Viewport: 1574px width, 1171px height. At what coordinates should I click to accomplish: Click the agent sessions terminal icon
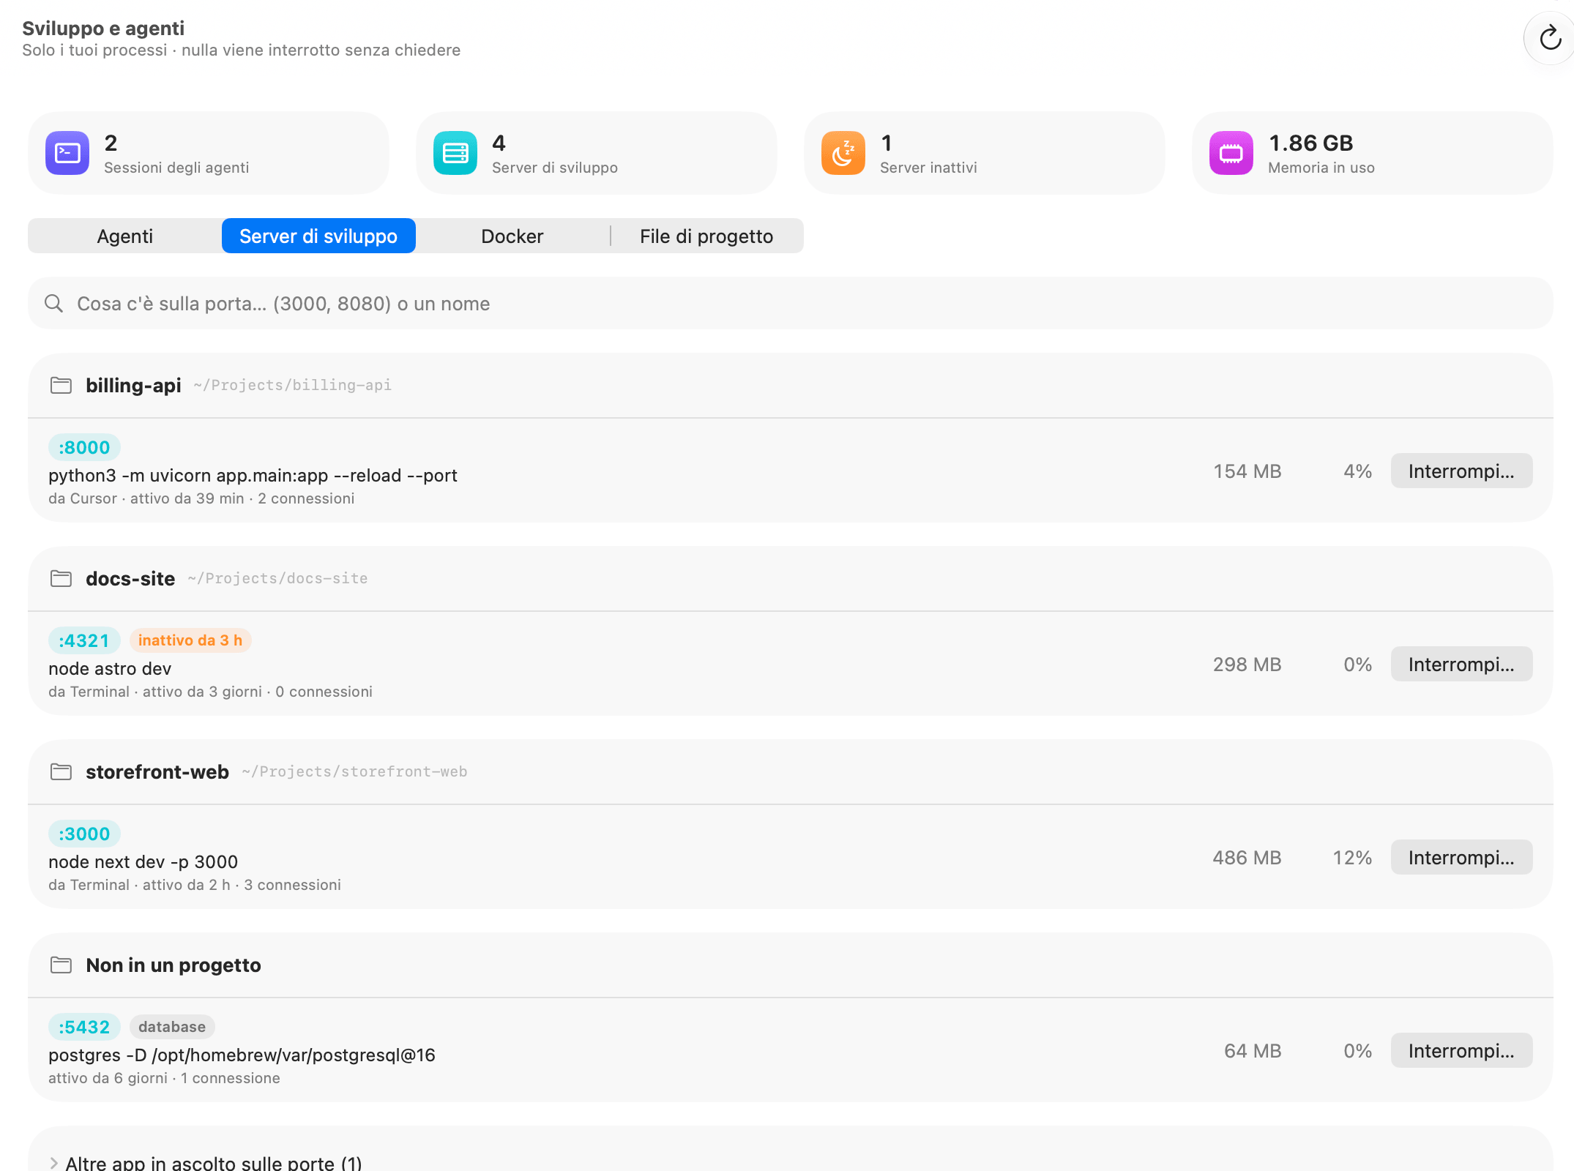tap(67, 153)
